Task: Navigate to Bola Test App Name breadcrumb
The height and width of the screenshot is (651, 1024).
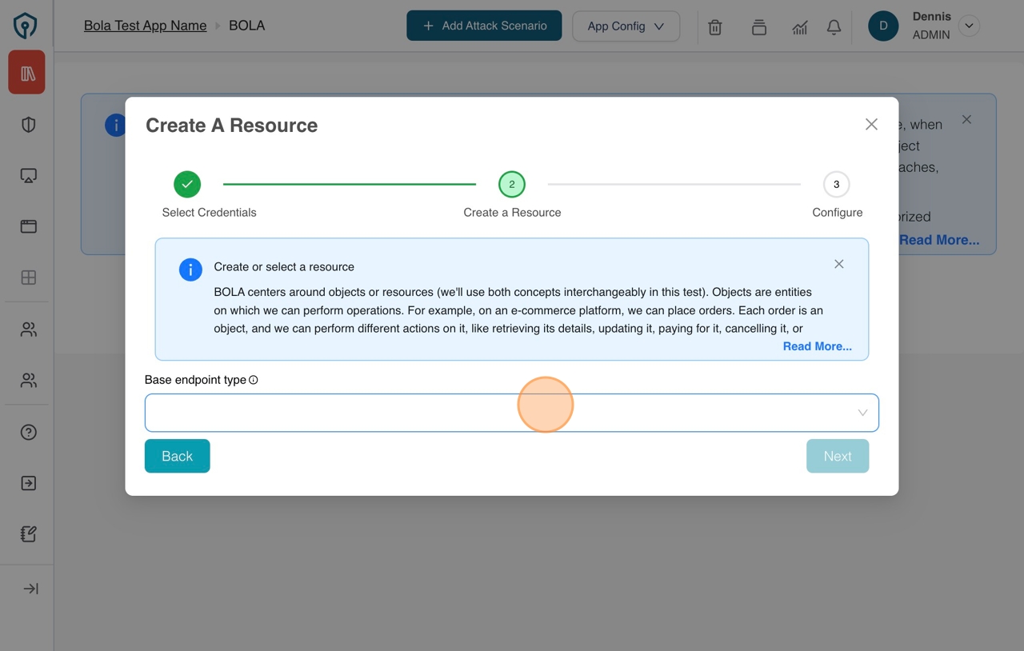Action: (145, 25)
